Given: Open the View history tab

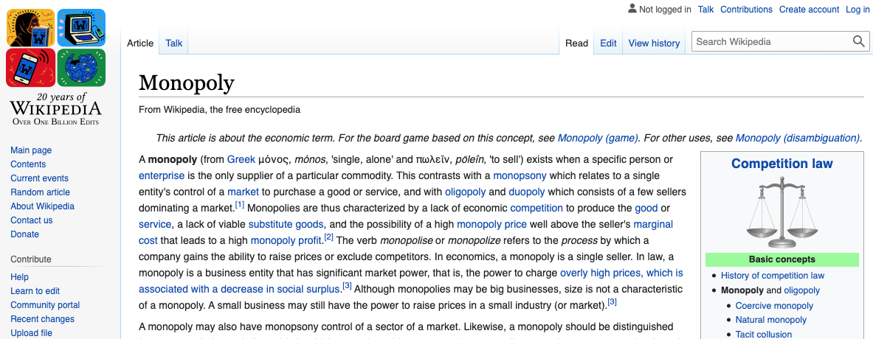Looking at the screenshot, I should click(x=654, y=43).
